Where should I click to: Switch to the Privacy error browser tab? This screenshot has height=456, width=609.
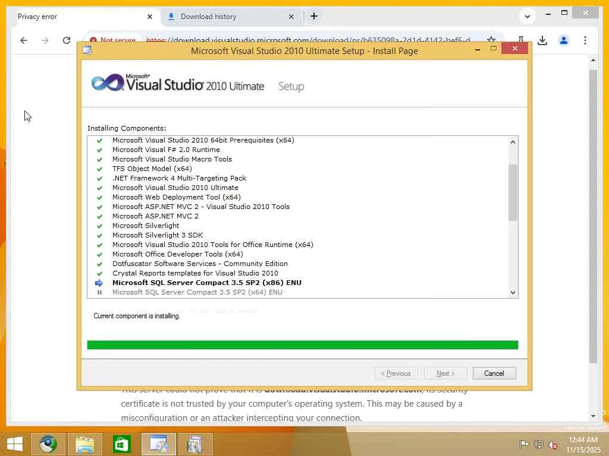(78, 17)
